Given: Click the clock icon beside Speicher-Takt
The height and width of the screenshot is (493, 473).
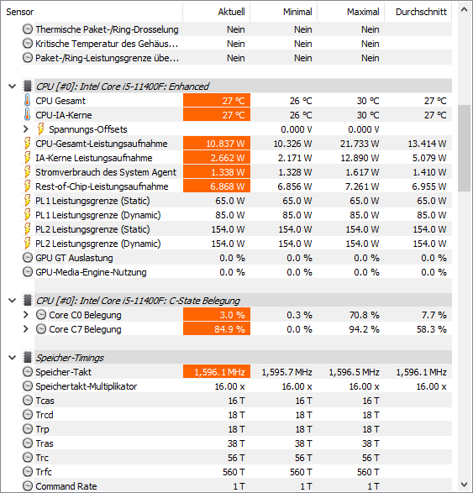Looking at the screenshot, I should 28,372.
